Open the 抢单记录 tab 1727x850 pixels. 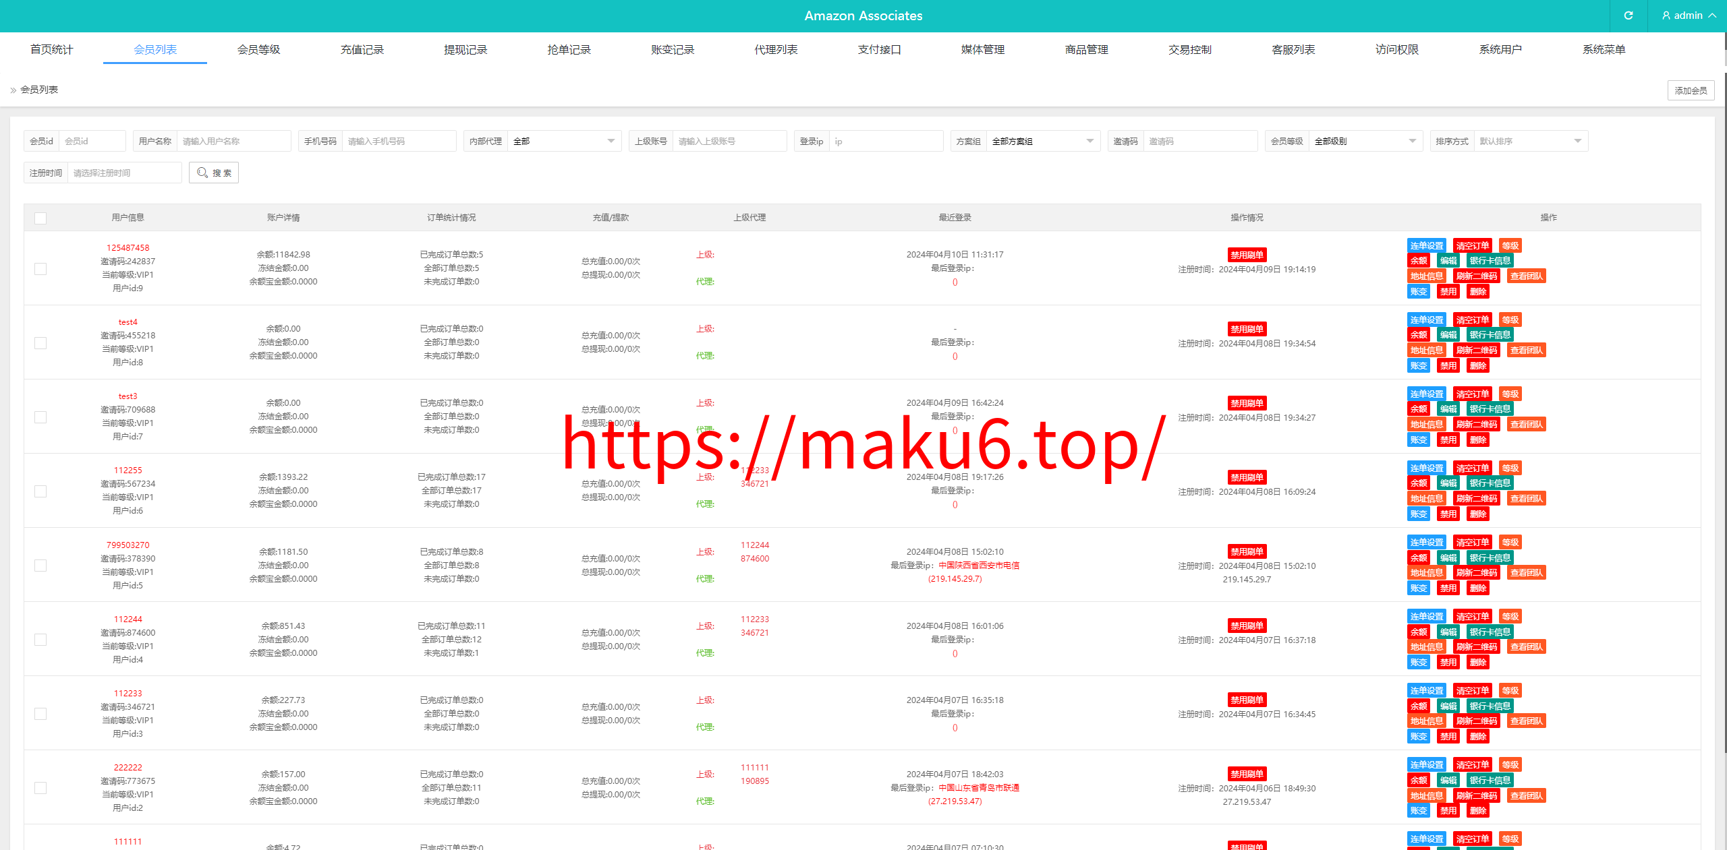tap(569, 49)
